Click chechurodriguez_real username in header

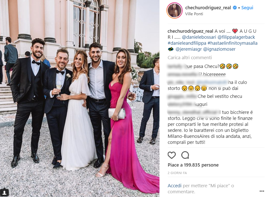click(208, 8)
